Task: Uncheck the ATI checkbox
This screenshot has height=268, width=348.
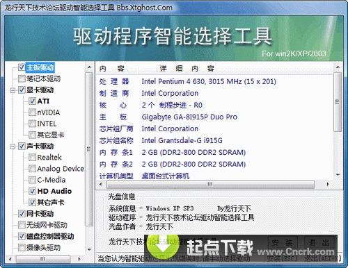Action: tap(32, 101)
